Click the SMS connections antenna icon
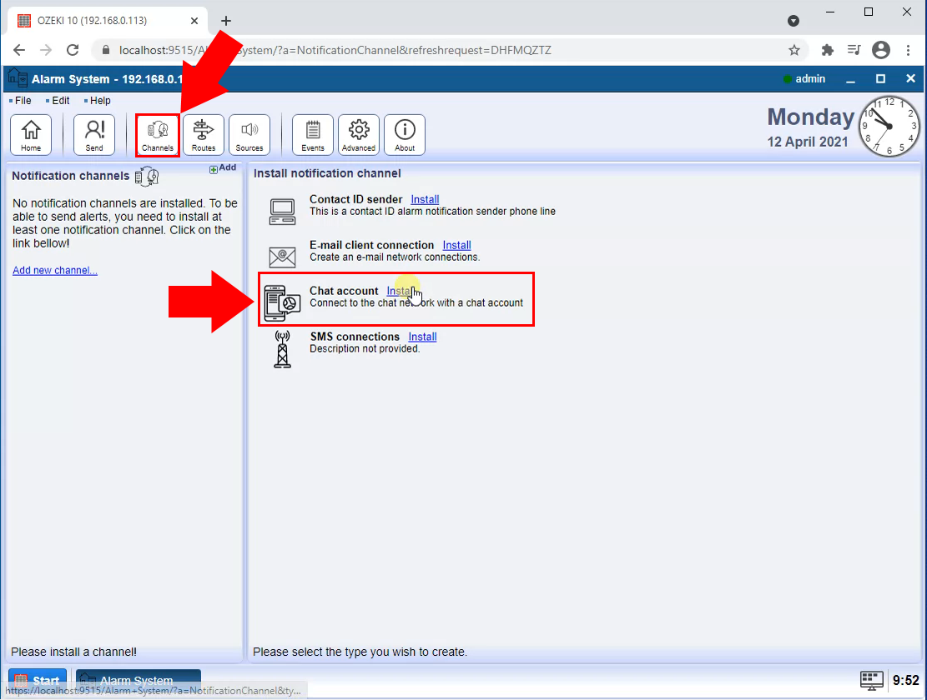The image size is (927, 700). (x=282, y=348)
